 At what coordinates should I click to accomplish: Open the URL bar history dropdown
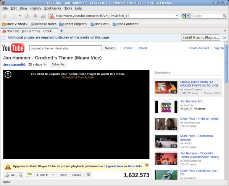[x=177, y=16]
